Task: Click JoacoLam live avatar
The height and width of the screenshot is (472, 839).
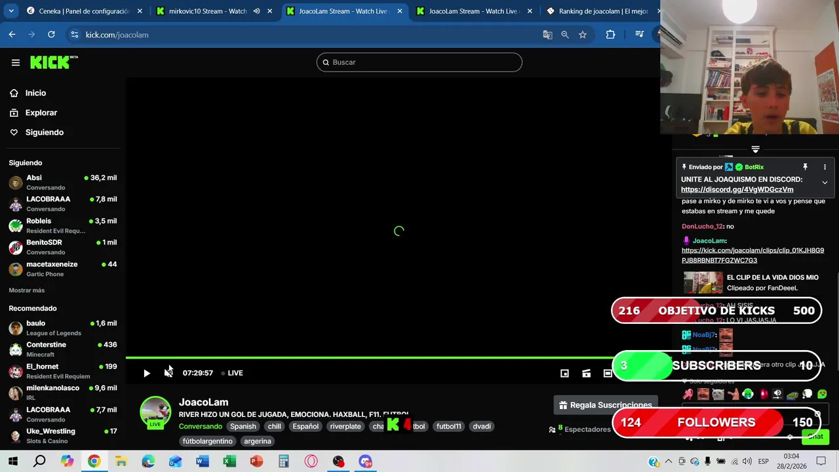Action: point(155,412)
